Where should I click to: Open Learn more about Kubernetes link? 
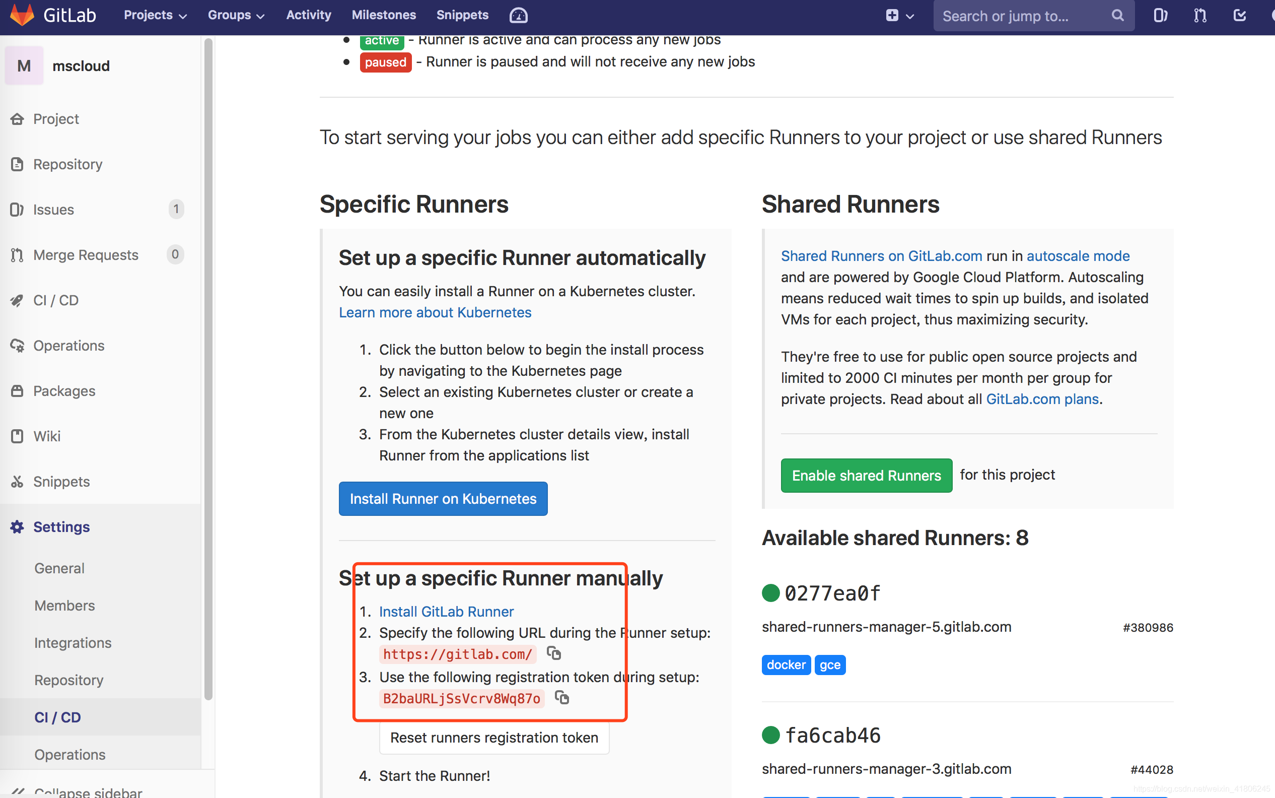435,312
